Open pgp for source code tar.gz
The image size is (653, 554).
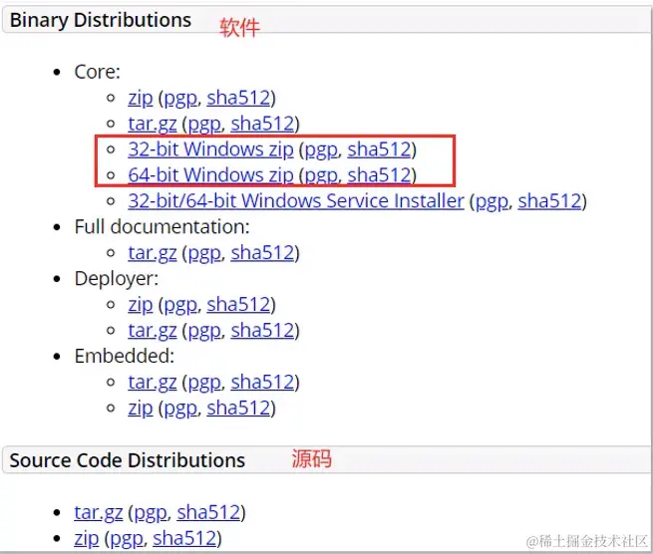coord(151,513)
